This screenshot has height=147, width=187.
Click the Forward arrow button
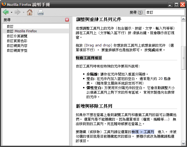coord(18,12)
